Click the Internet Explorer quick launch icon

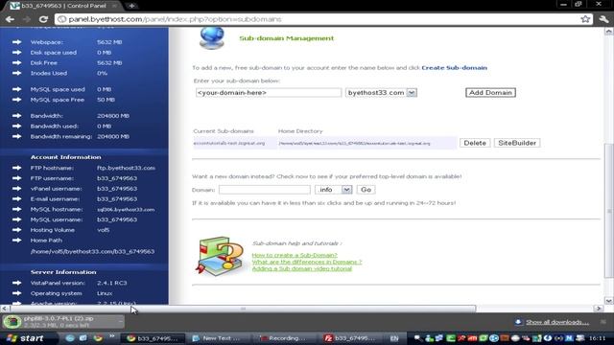click(70, 338)
